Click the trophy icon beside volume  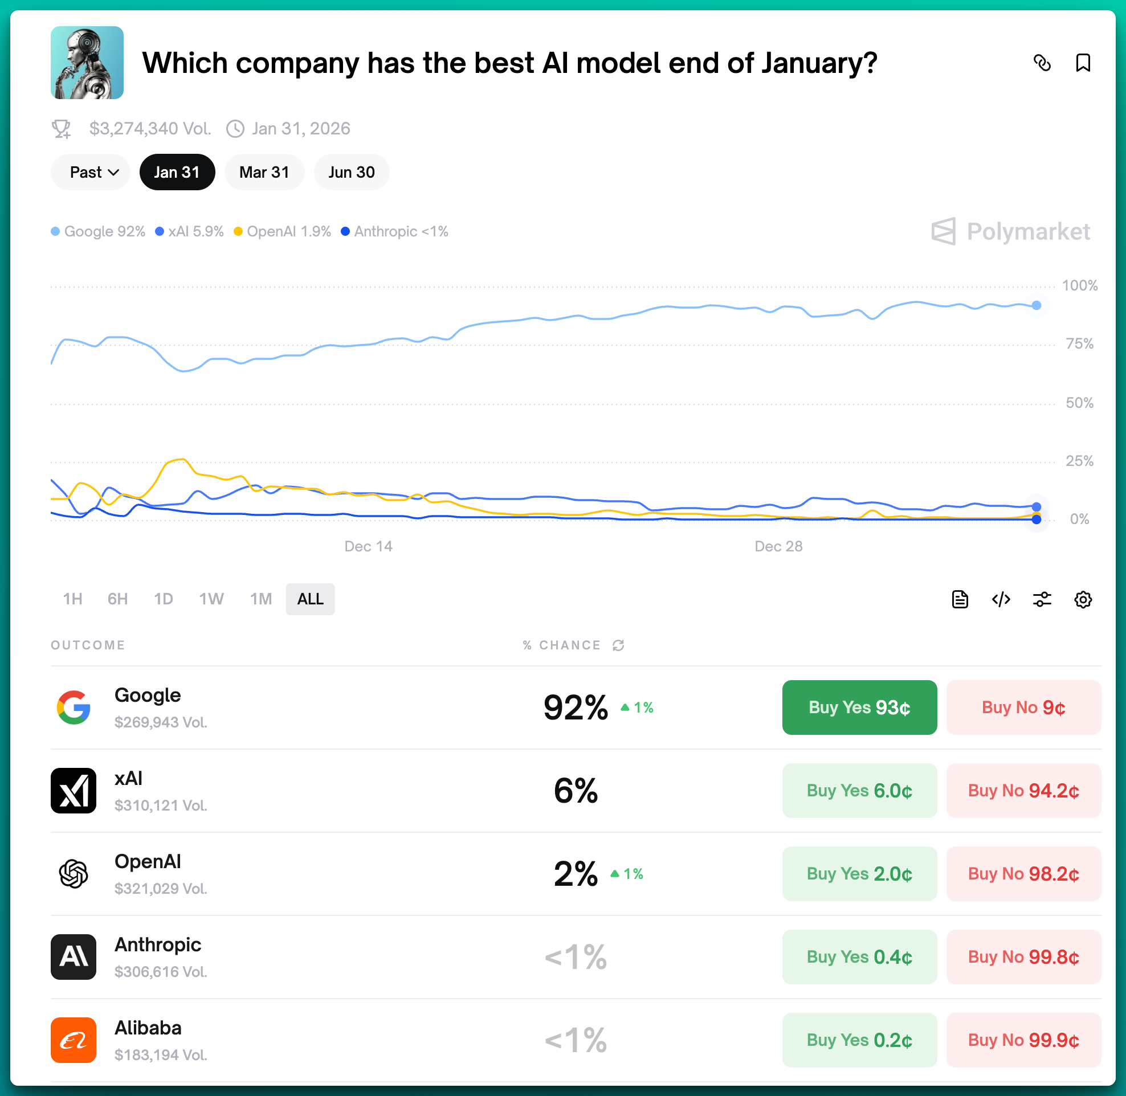[x=62, y=128]
